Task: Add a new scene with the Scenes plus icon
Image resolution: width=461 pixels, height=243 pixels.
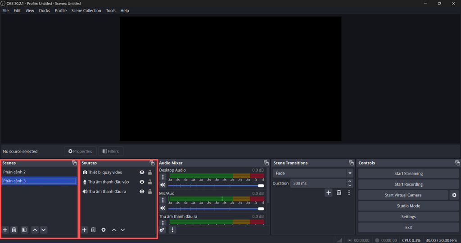Action: pos(5,230)
